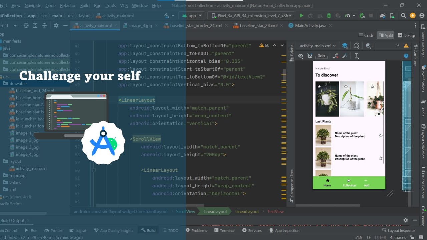Open the VCS menu
Image resolution: width=427 pixels, height=240 pixels.
pyautogui.click(x=124, y=6)
